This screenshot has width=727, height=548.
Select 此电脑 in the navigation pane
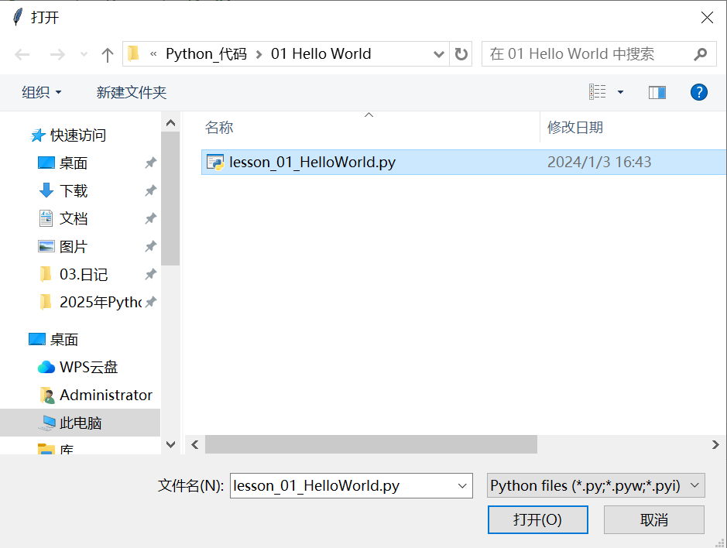(x=81, y=423)
